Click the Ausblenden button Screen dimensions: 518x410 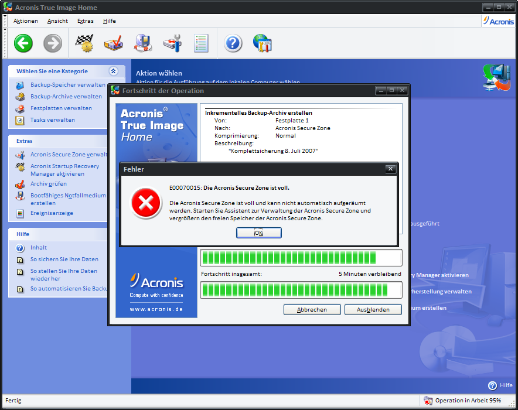373,310
